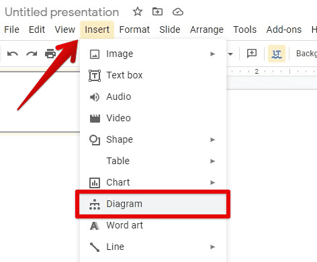Expand the Table submenu arrow
Screen dimensions: 317x262
pyautogui.click(x=212, y=161)
